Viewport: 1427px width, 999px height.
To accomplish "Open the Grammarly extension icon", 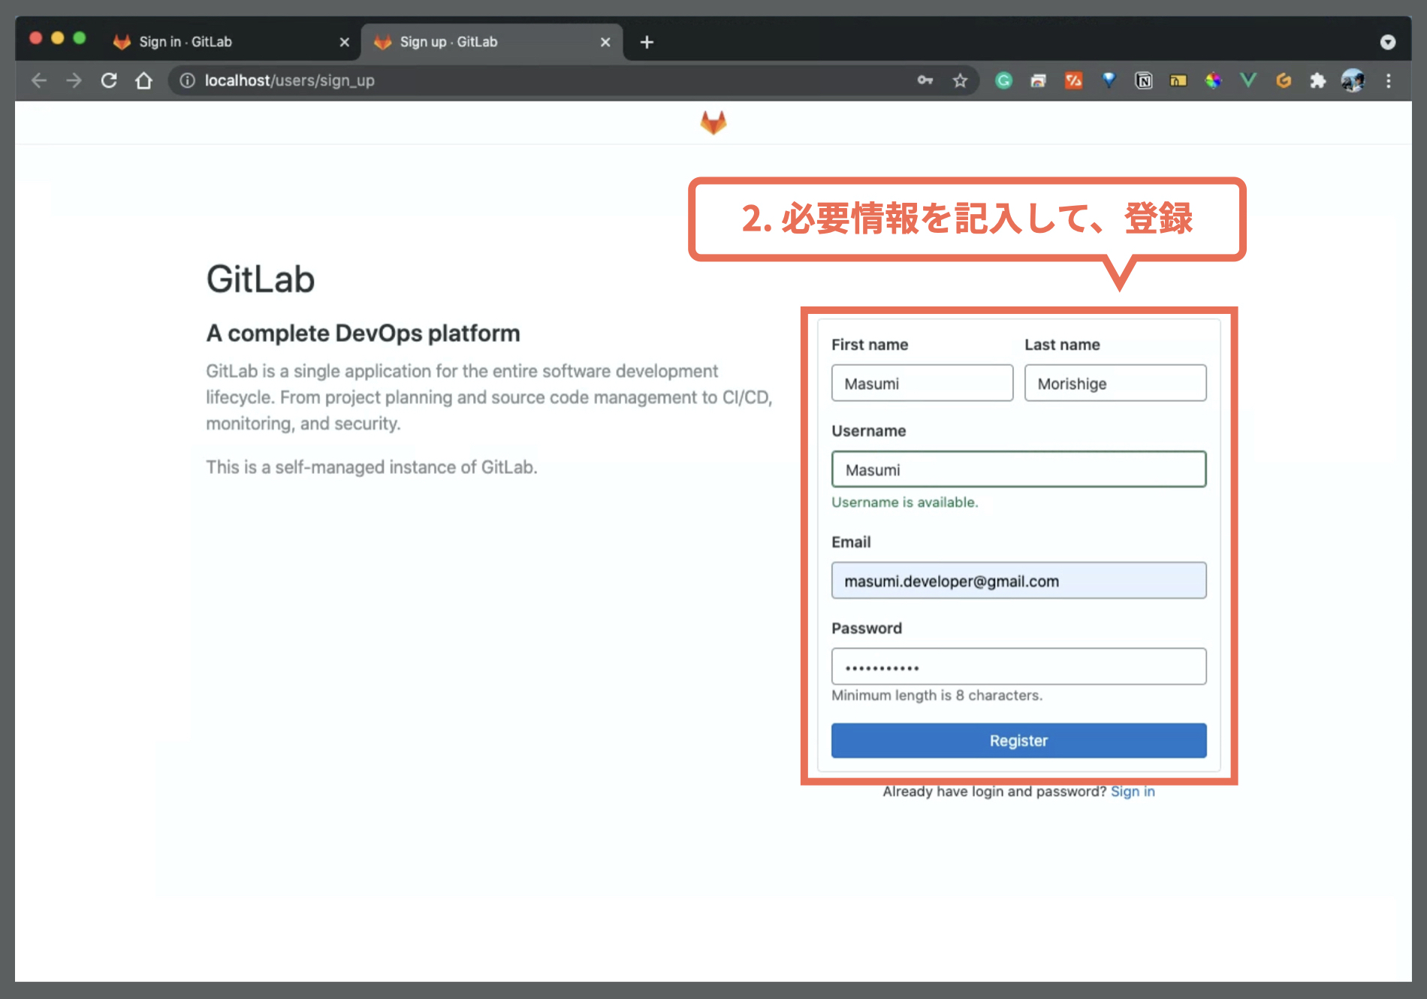I will (1003, 80).
